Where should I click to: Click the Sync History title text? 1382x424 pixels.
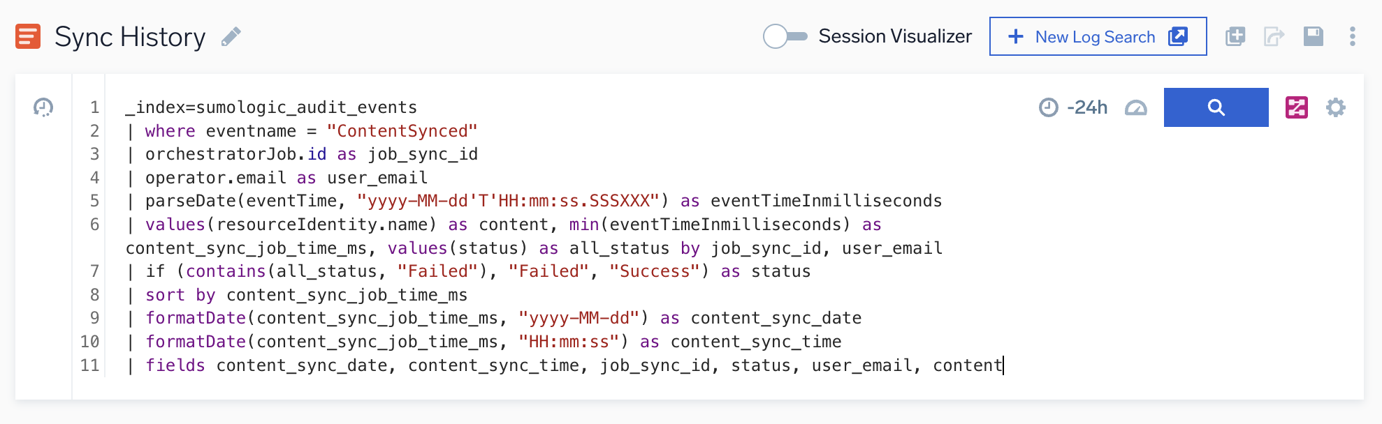[x=130, y=37]
